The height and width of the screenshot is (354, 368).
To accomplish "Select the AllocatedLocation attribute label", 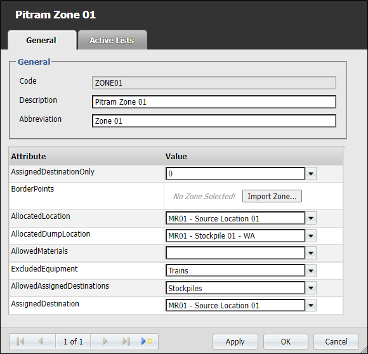I will pyautogui.click(x=41, y=216).
